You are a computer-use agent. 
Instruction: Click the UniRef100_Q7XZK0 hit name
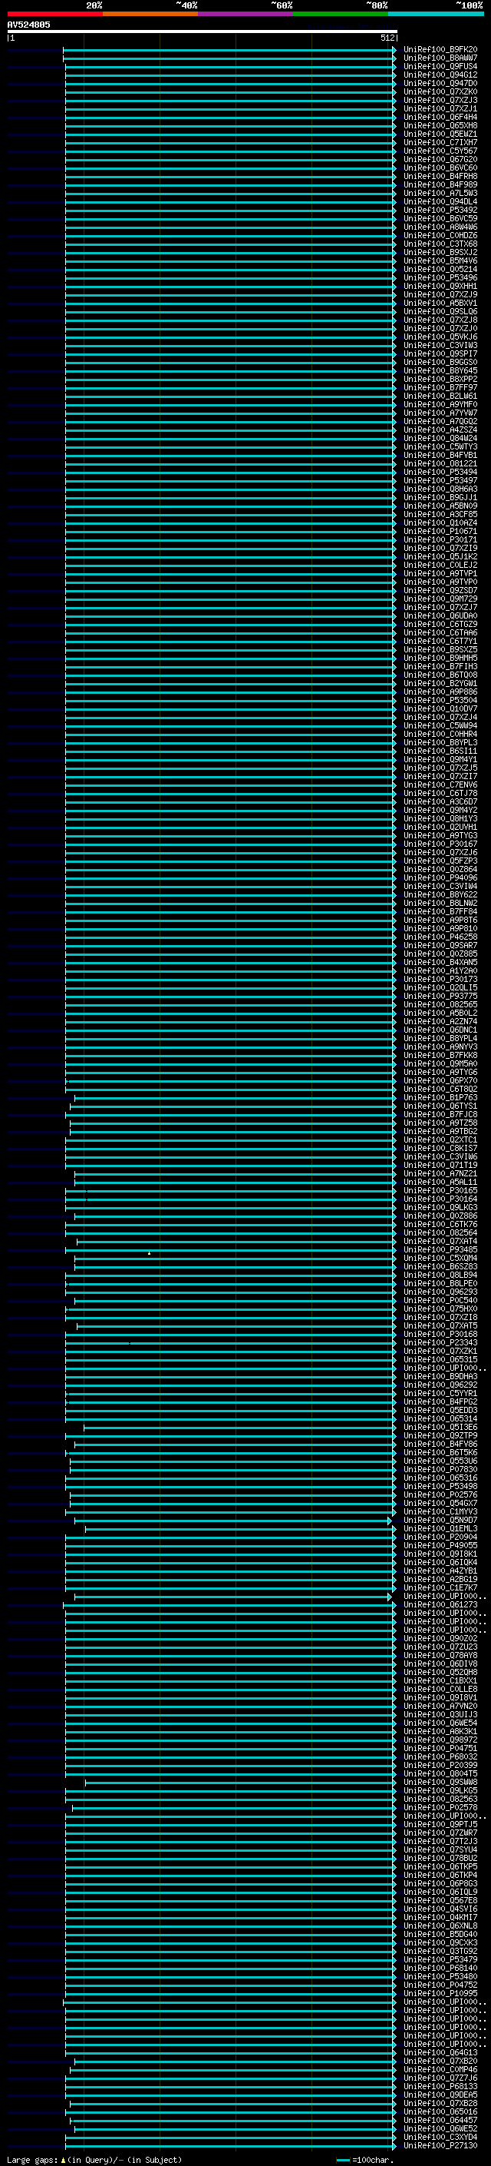point(440,91)
